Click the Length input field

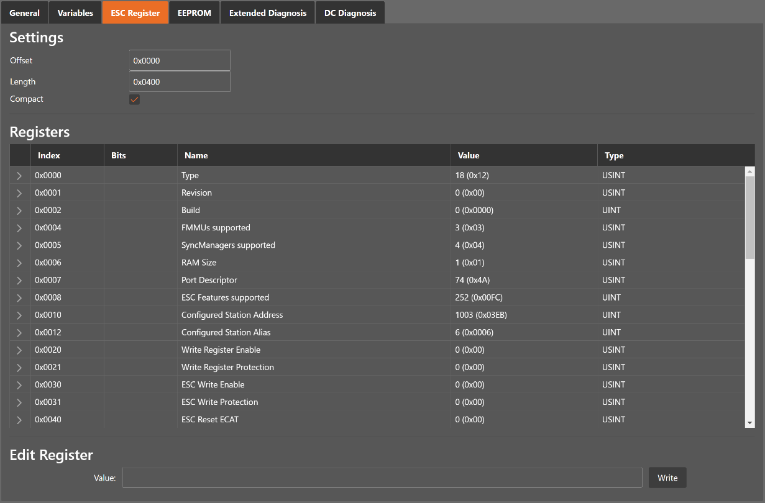point(180,82)
